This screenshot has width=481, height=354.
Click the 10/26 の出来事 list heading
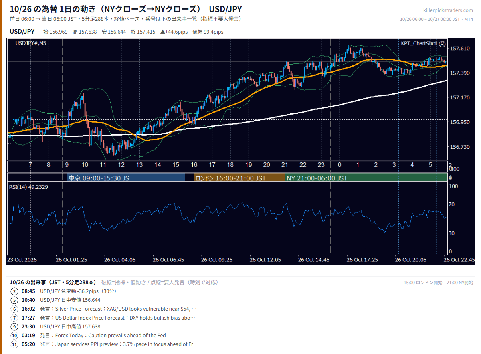pos(53,282)
